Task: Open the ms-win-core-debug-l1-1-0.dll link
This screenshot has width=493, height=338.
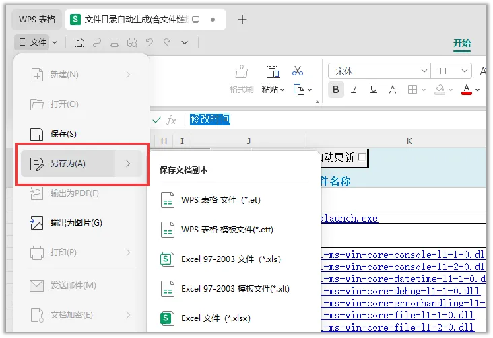Action: tap(401, 291)
